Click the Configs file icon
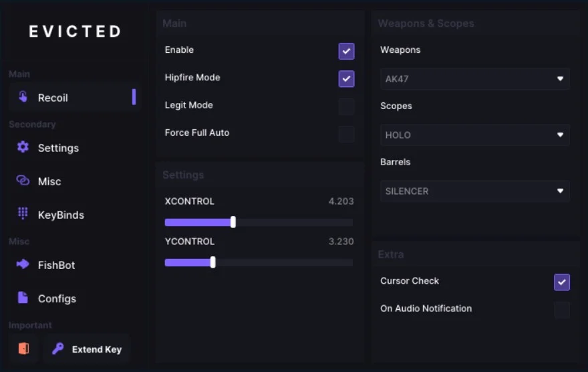This screenshot has height=372, width=588. click(23, 298)
